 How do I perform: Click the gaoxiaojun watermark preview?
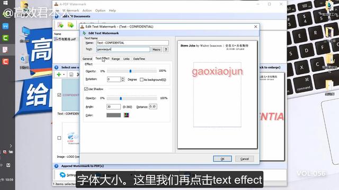click(x=217, y=72)
